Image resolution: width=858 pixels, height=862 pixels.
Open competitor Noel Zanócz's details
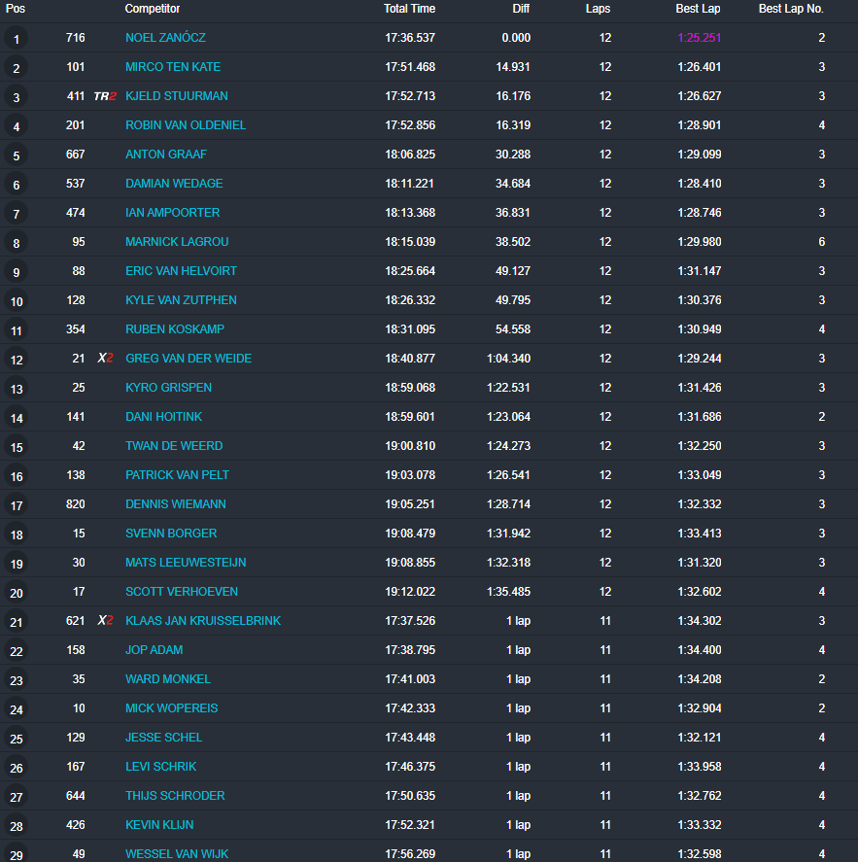[165, 38]
